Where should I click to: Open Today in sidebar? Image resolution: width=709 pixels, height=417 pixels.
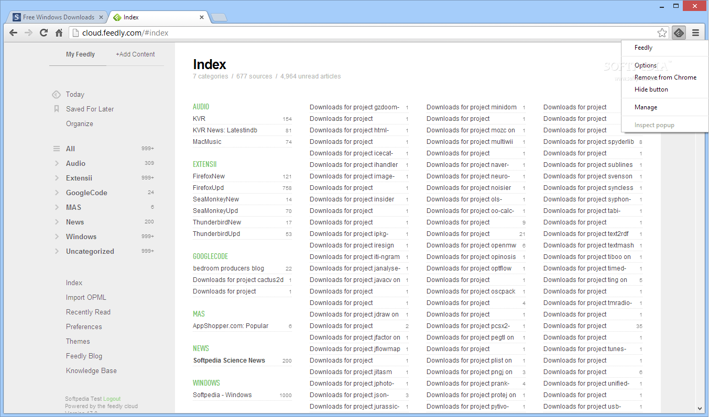75,95
